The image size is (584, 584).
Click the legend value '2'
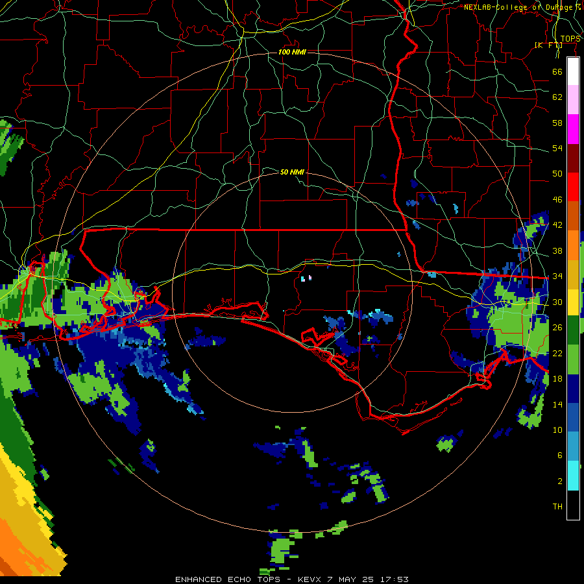click(560, 481)
